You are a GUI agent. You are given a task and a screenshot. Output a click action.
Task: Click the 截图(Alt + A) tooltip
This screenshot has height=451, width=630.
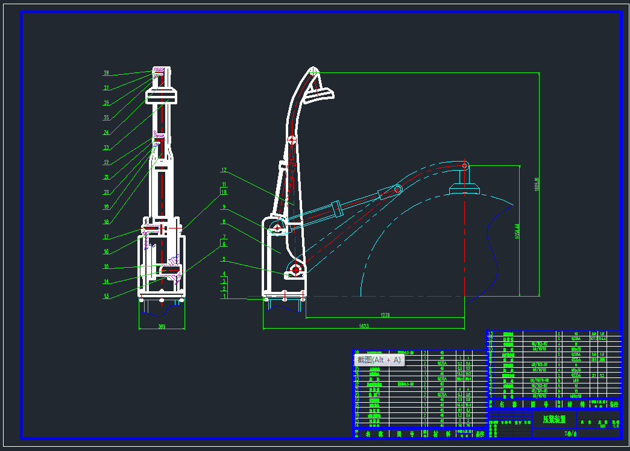point(379,360)
